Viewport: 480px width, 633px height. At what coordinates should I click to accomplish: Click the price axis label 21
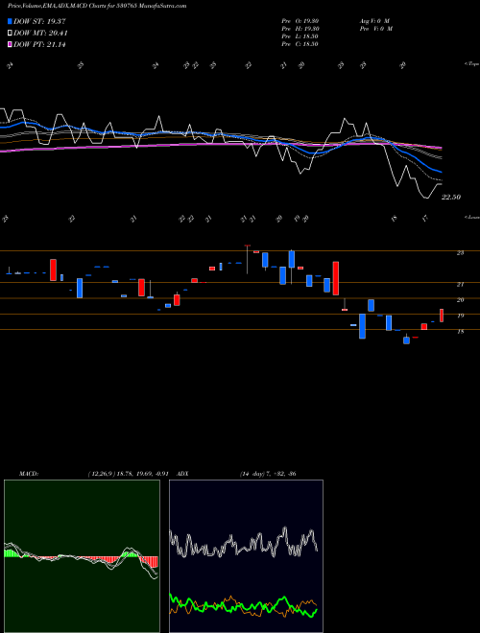pyautogui.click(x=460, y=284)
